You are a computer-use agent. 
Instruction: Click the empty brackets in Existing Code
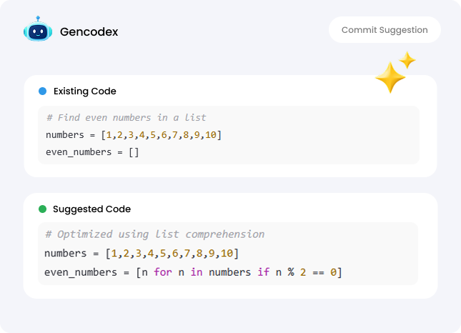[x=134, y=151]
